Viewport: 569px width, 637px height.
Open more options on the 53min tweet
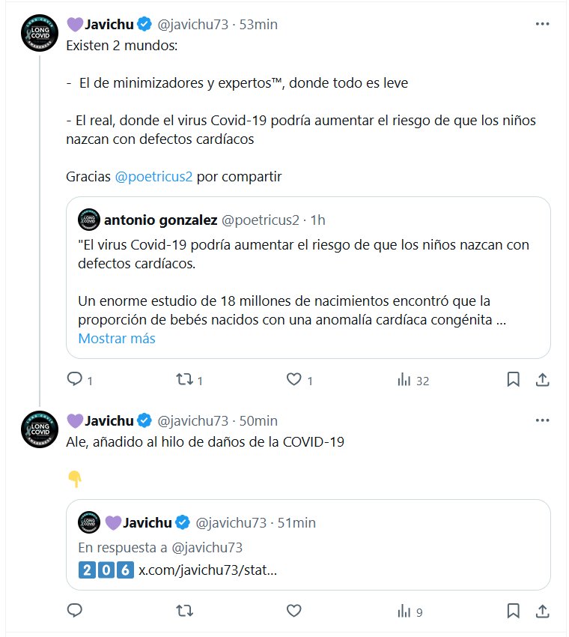point(543,24)
